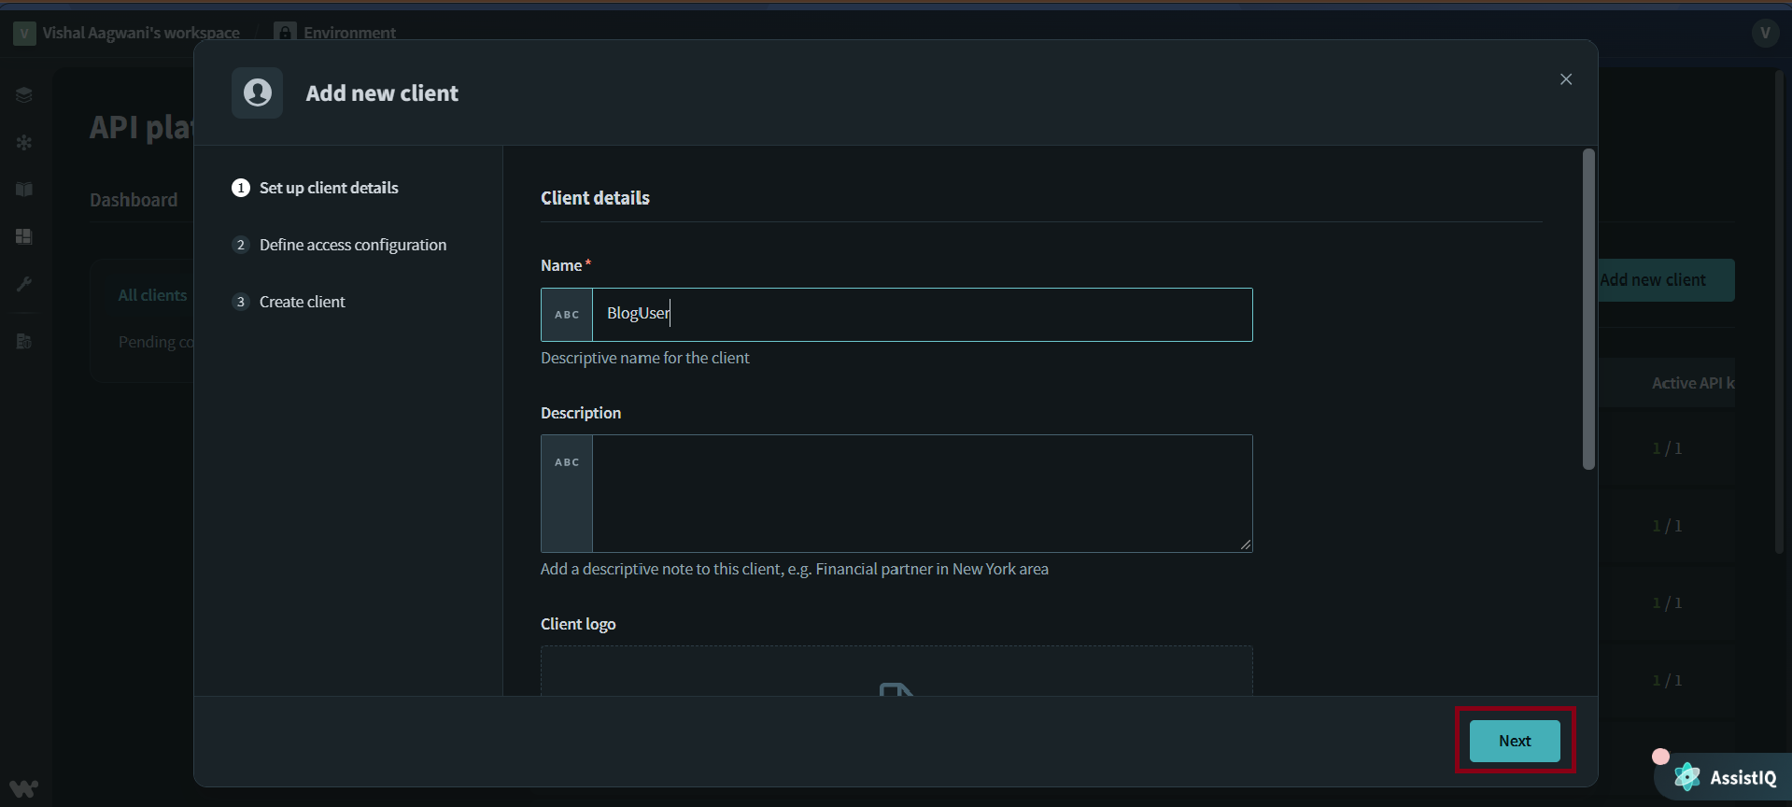This screenshot has height=807, width=1792.
Task: Click the Client logo upload area
Action: coord(896,671)
